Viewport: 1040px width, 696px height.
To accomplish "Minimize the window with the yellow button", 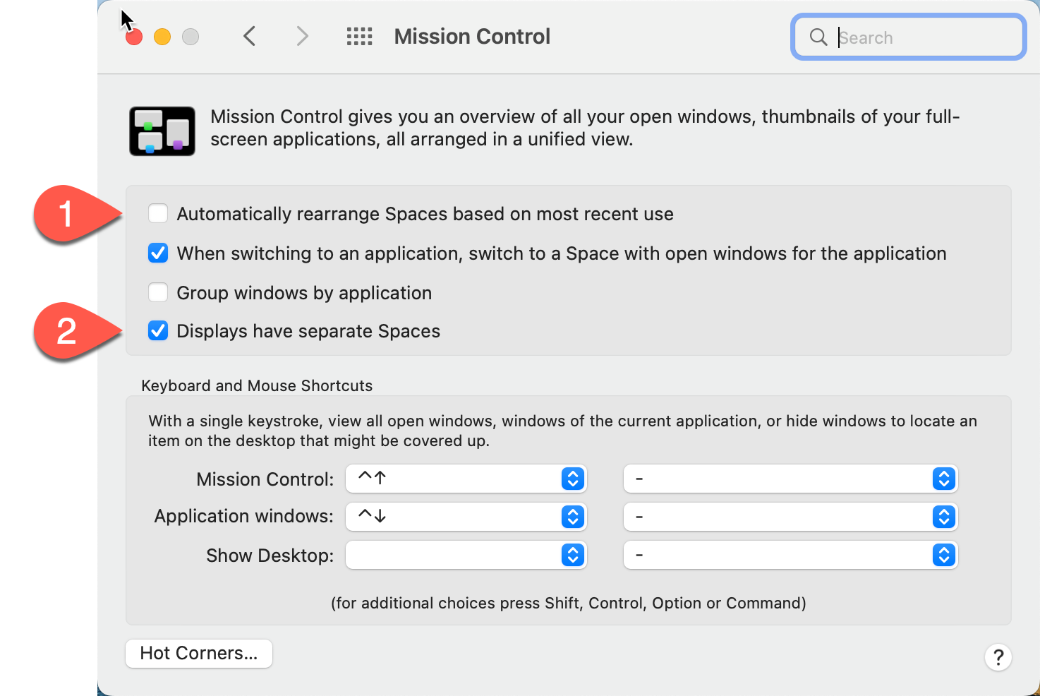I will pyautogui.click(x=162, y=37).
